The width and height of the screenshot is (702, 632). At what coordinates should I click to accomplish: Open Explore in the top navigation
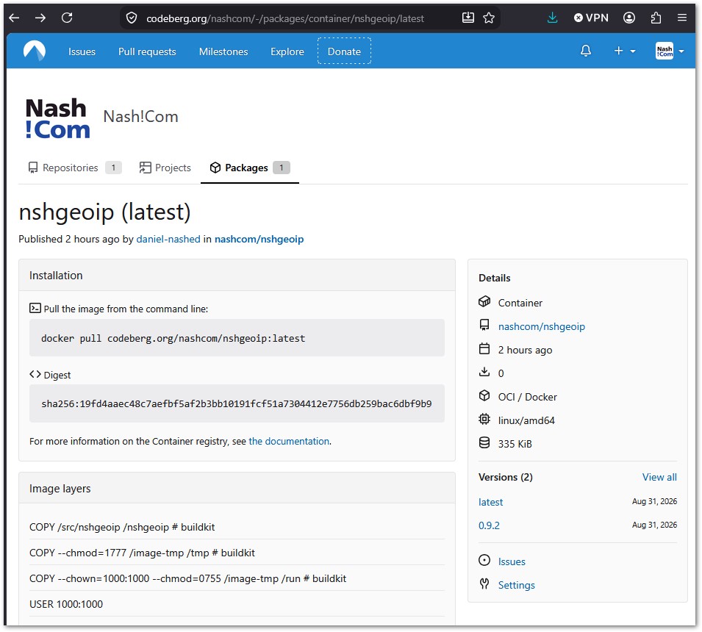pyautogui.click(x=287, y=51)
